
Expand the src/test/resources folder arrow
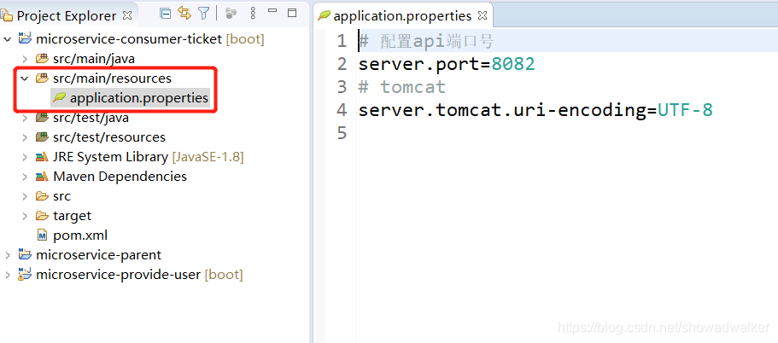tap(25, 137)
